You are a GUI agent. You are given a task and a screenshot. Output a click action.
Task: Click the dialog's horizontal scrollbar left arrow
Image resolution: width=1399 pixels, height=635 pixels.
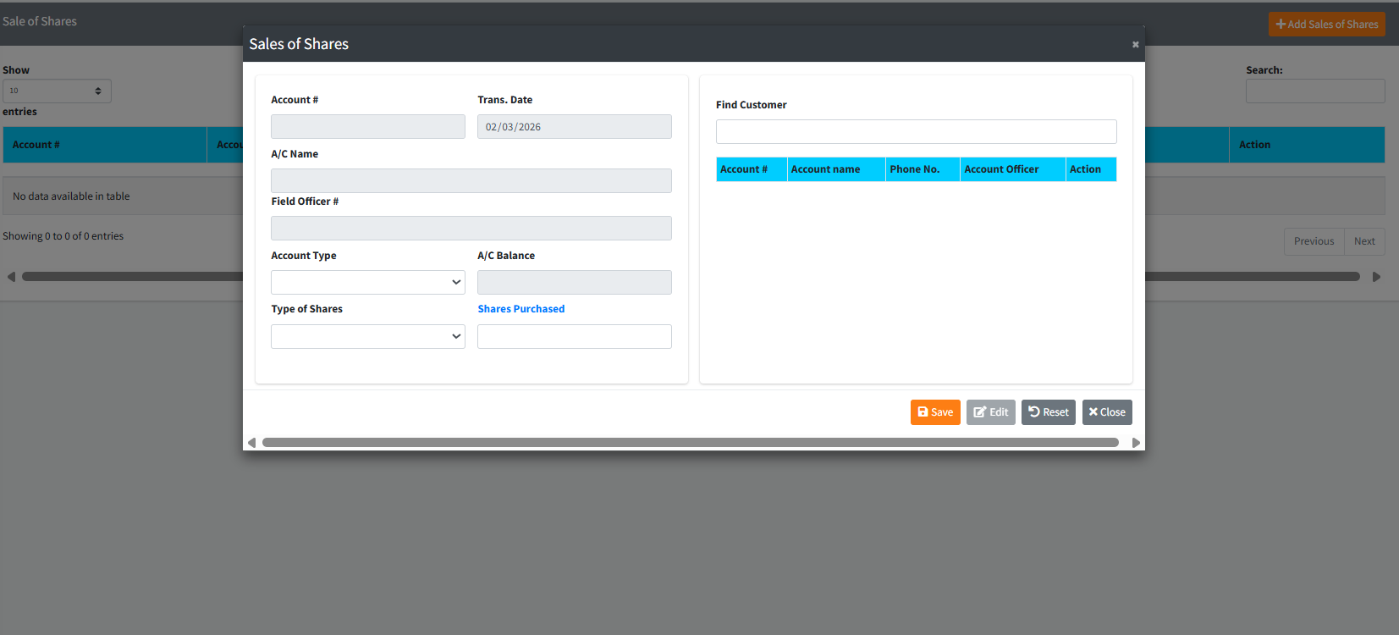(x=251, y=443)
